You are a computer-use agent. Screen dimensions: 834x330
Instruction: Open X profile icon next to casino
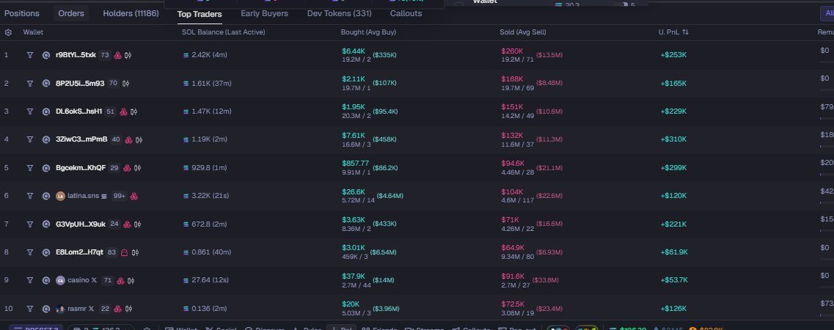coord(94,280)
